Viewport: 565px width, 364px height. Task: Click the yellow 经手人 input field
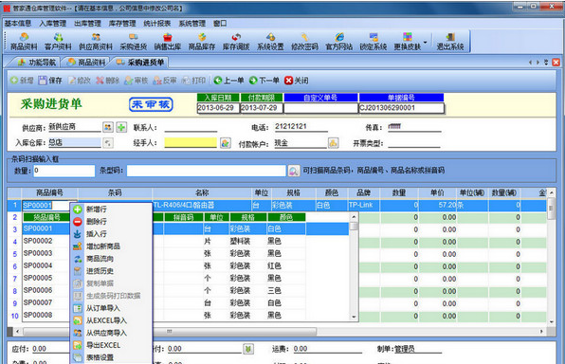click(191, 143)
